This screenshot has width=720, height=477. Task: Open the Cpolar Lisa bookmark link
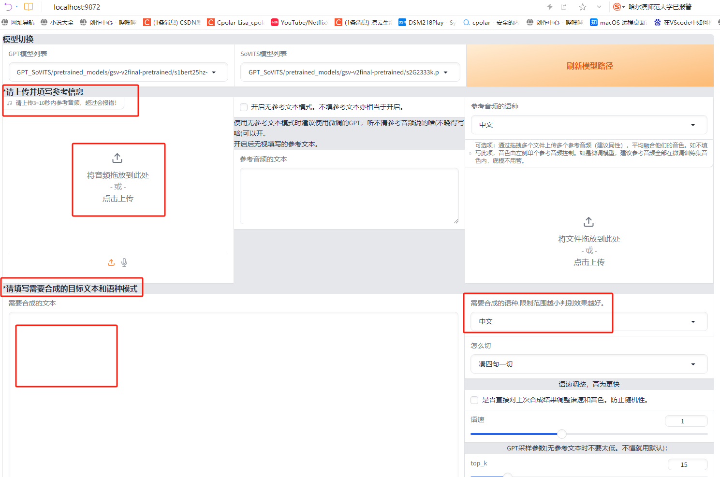pos(235,22)
